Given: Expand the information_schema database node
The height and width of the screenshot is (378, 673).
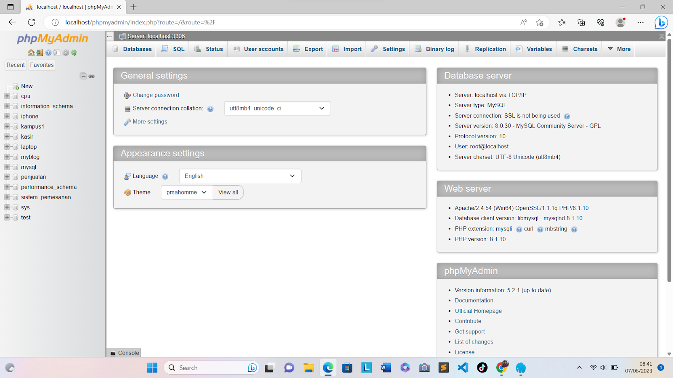Looking at the screenshot, I should tap(7, 106).
